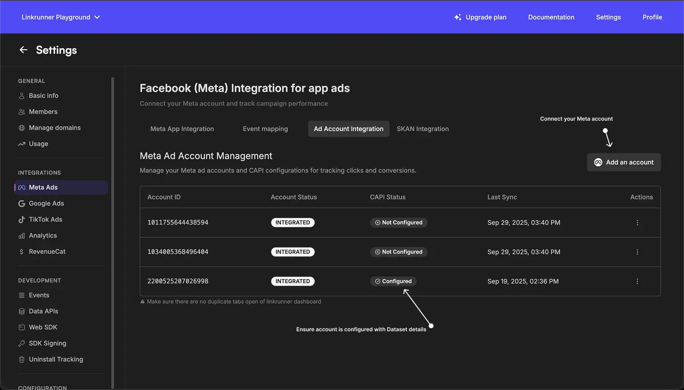Switch to the SKAN Integration tab

coord(423,129)
